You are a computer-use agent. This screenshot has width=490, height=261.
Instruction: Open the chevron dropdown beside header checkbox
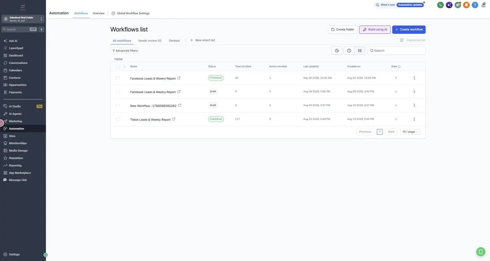125,67
